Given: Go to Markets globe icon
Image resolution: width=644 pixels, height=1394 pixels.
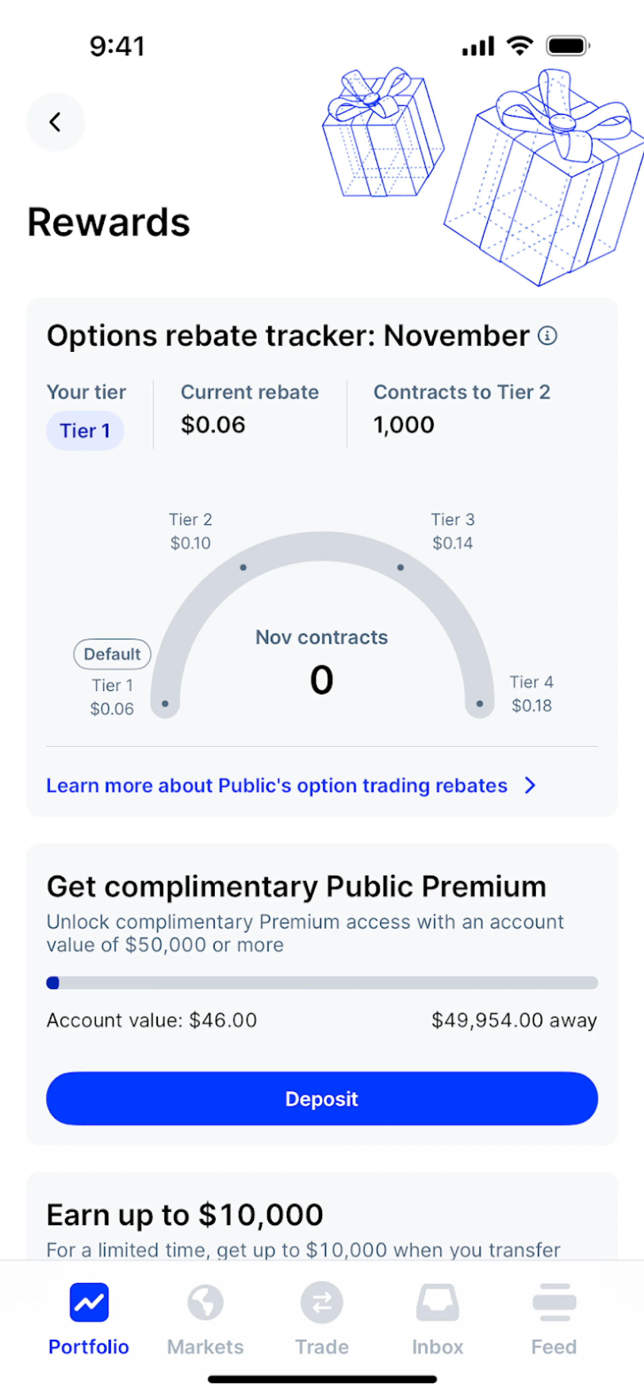Looking at the screenshot, I should pyautogui.click(x=205, y=1302).
